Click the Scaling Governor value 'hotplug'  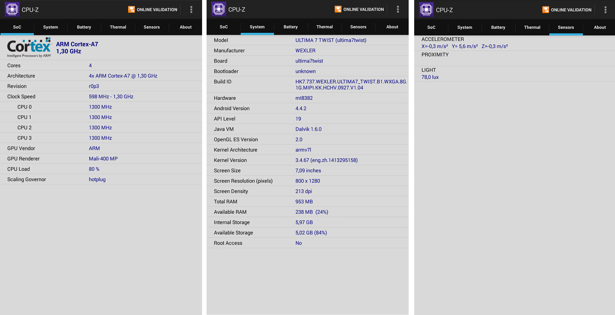pyautogui.click(x=97, y=179)
